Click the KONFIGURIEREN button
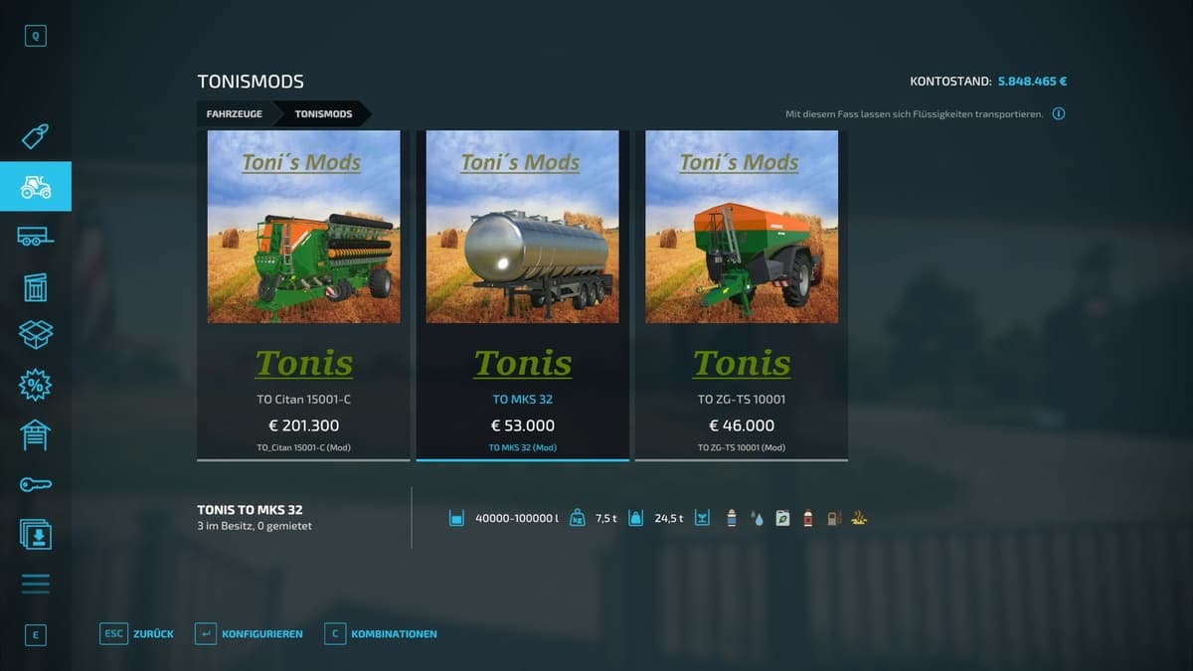1193x671 pixels. click(250, 633)
